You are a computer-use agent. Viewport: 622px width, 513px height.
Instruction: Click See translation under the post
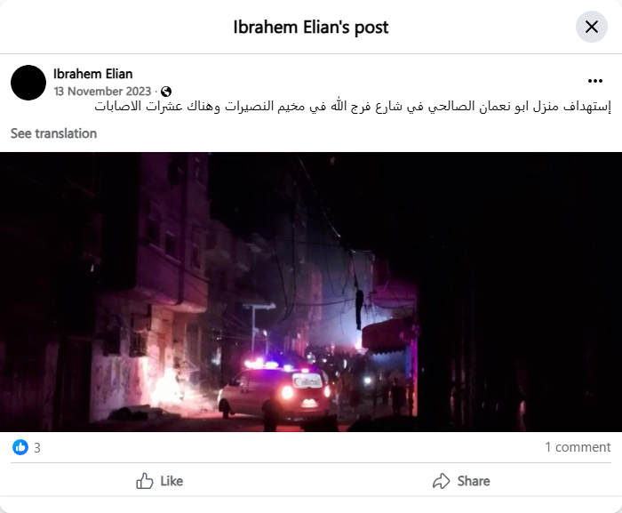click(x=53, y=133)
